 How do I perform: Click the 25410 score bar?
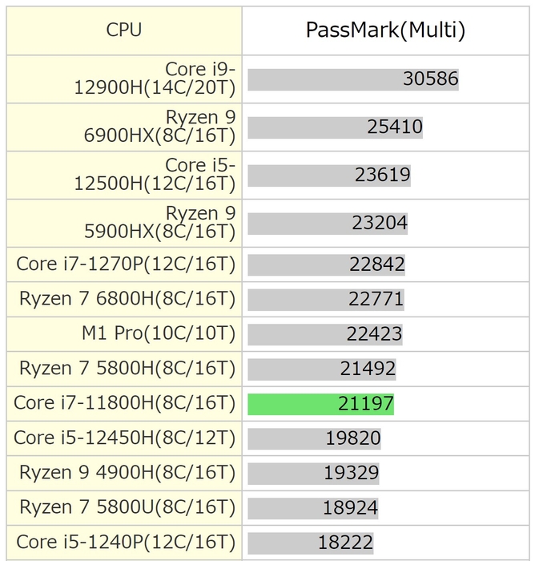tap(335, 127)
